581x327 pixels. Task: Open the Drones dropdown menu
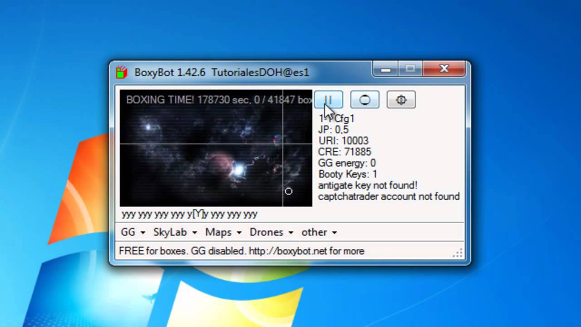click(x=271, y=232)
